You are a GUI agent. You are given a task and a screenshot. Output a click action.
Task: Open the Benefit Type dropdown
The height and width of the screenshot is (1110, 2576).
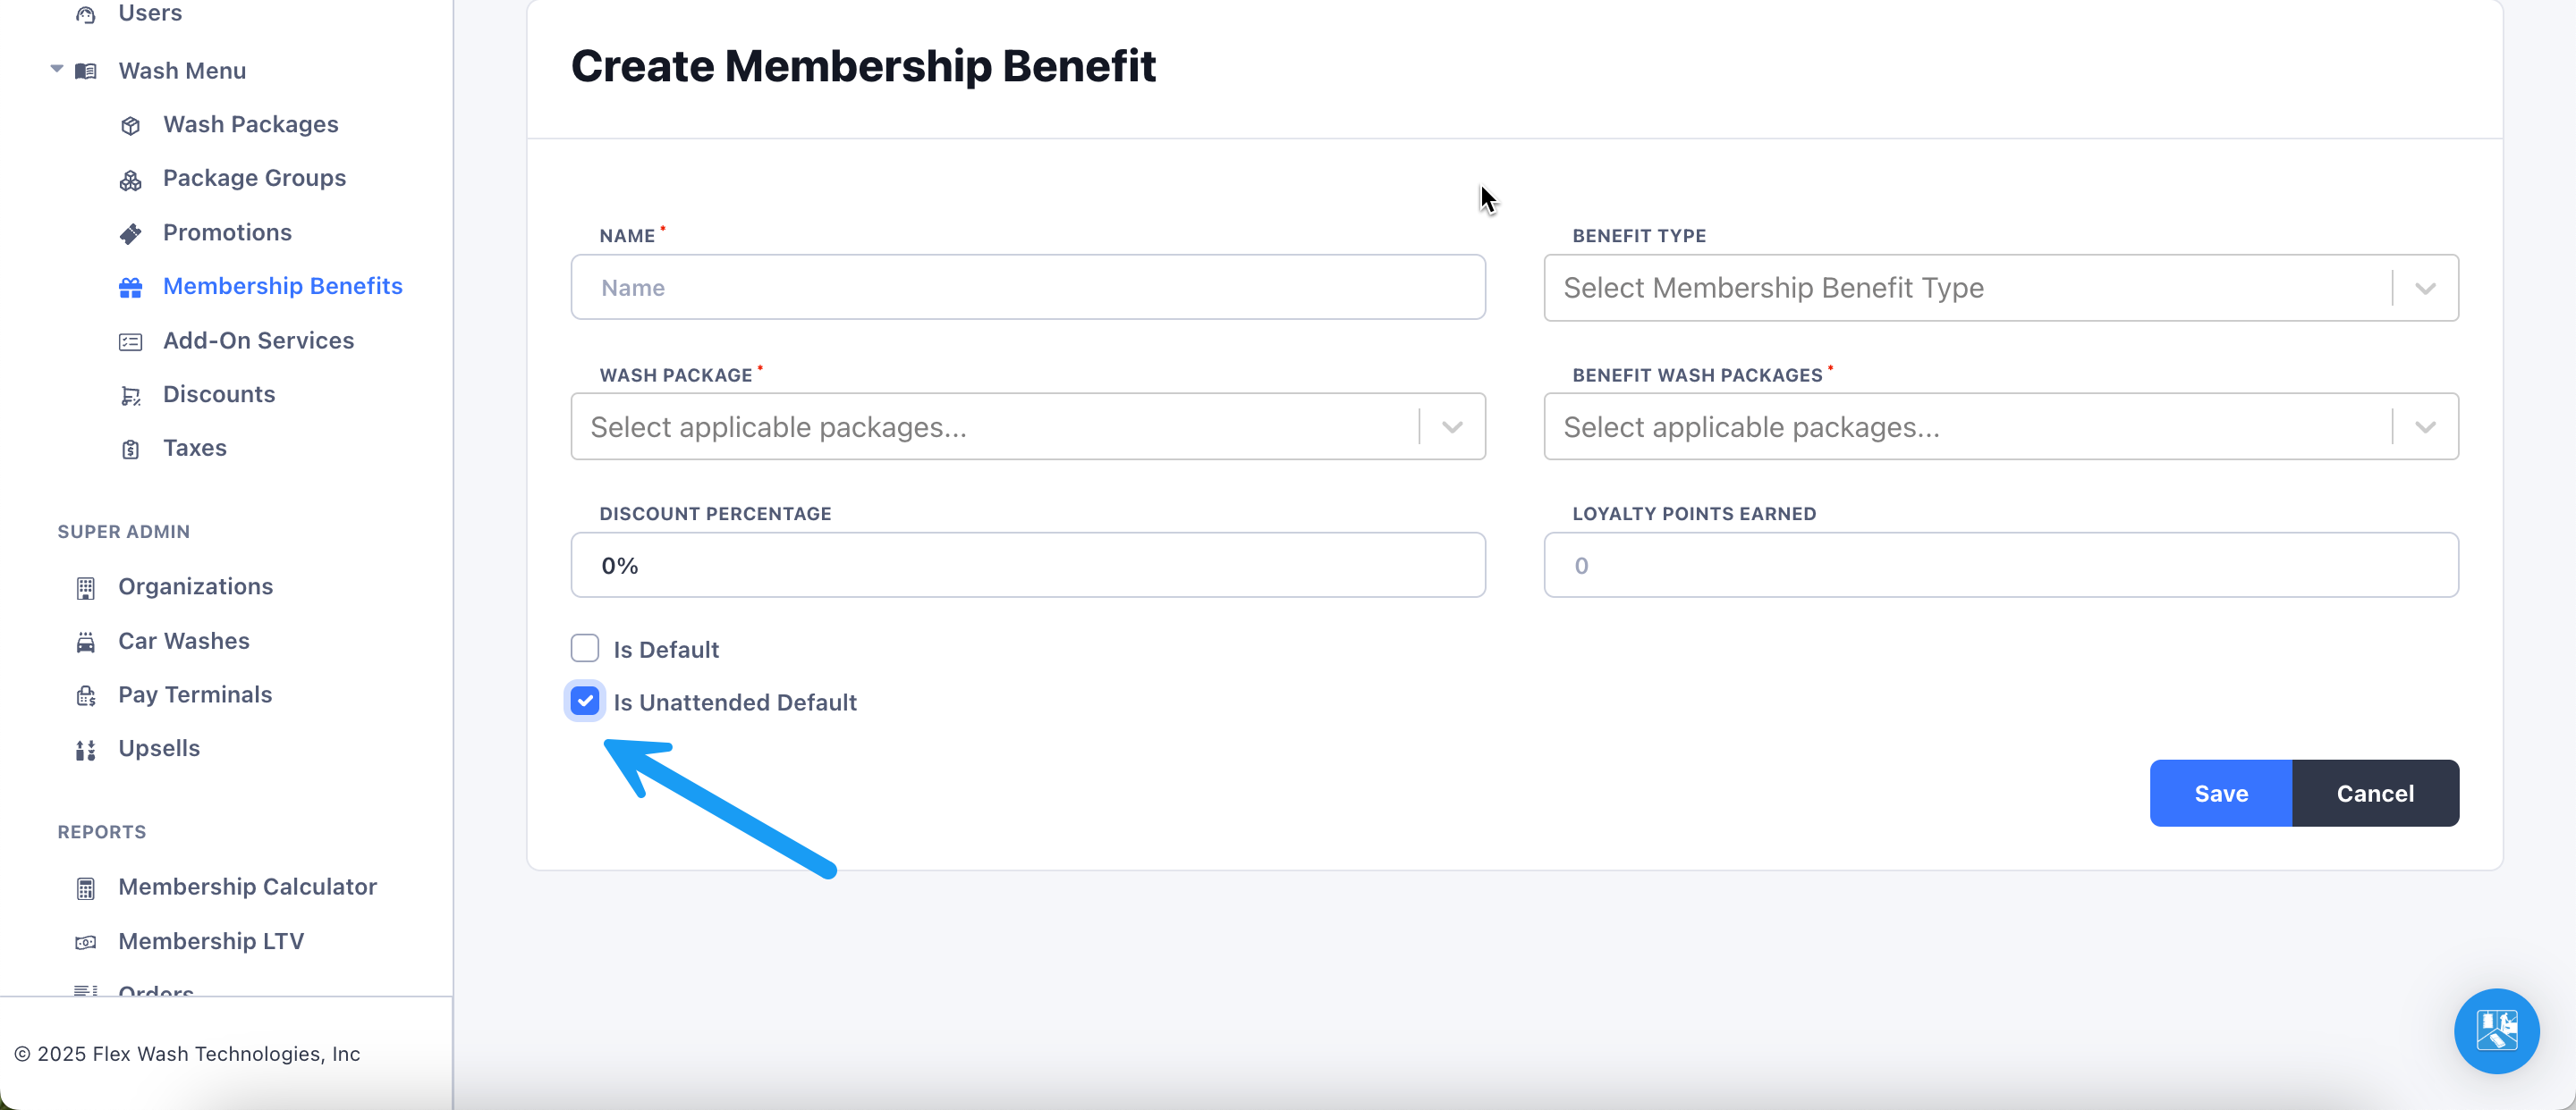tap(2000, 288)
